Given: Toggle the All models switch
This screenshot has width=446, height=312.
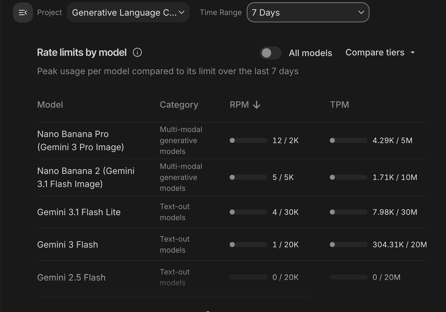Looking at the screenshot, I should click(x=270, y=53).
